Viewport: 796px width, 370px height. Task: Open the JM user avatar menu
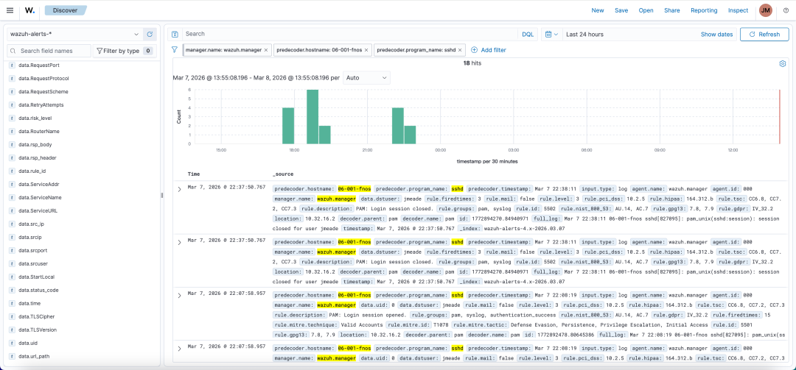pos(766,10)
